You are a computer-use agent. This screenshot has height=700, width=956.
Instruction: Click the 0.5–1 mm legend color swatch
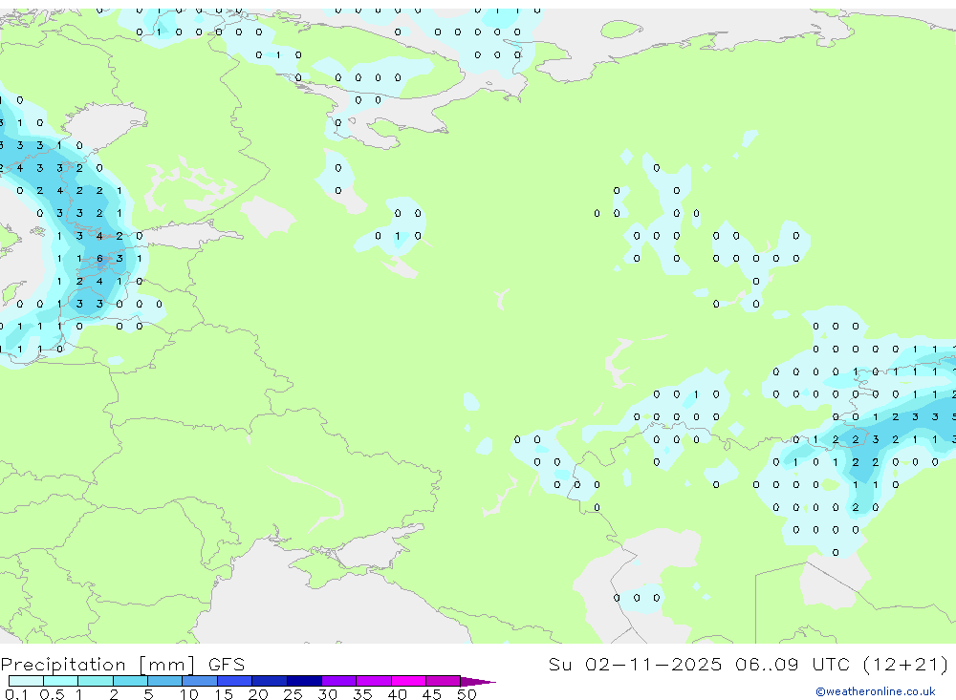60,681
